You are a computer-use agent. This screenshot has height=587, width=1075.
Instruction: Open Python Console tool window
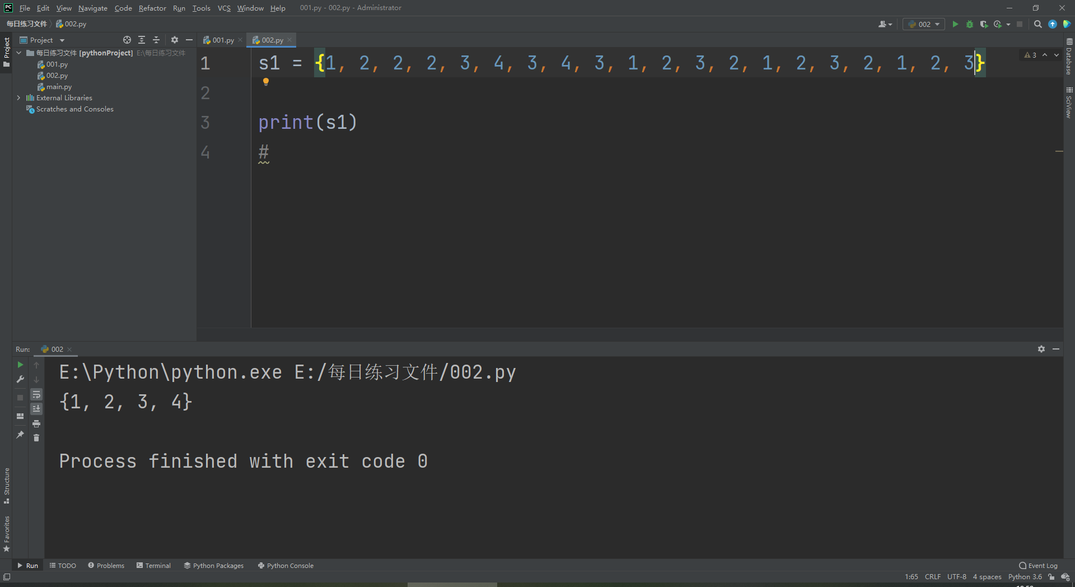[x=286, y=566]
